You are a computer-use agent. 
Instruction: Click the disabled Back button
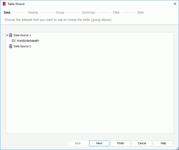(78, 143)
